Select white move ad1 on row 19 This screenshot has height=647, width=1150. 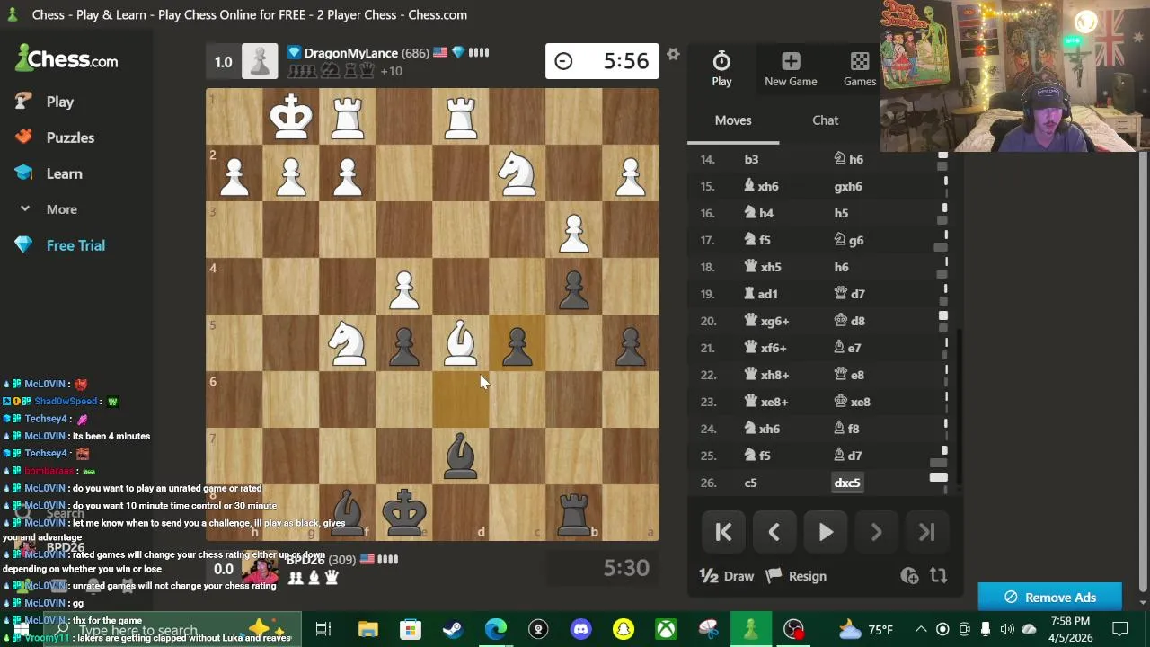click(x=761, y=294)
